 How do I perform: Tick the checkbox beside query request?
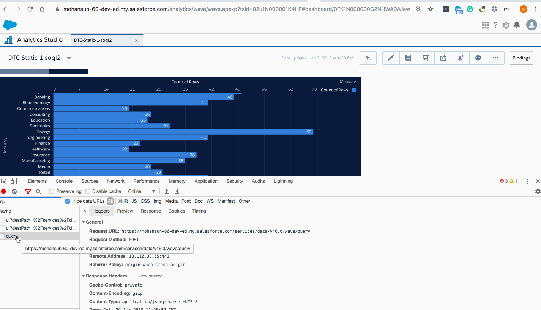tap(2, 236)
